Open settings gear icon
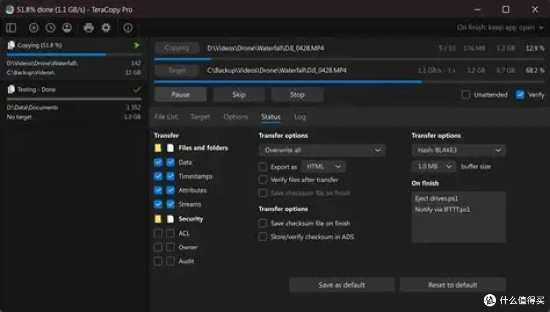 click(x=106, y=27)
